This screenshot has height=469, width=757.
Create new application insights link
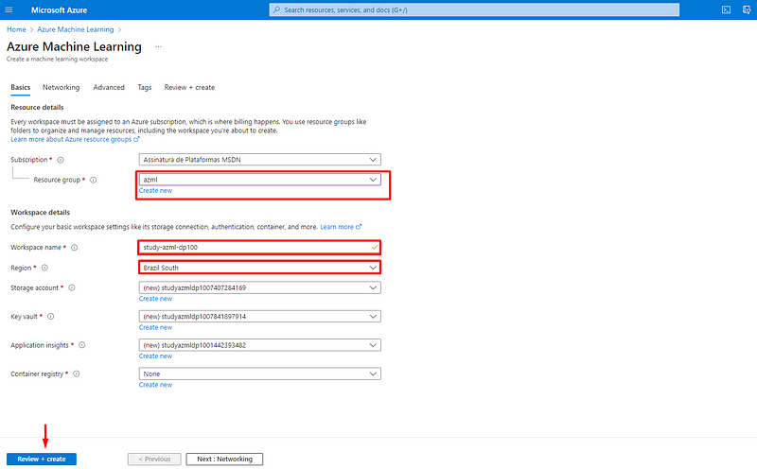[x=155, y=356]
